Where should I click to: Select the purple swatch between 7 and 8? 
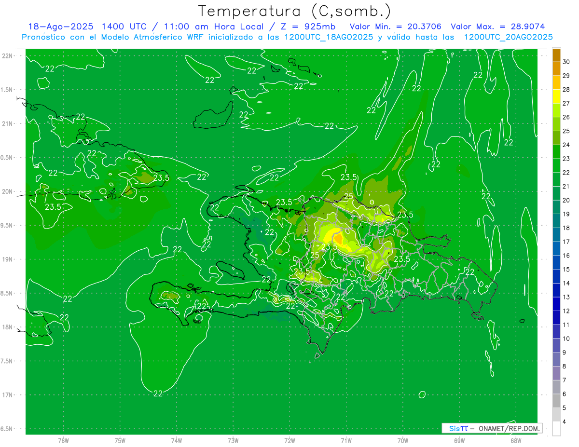[x=556, y=373]
